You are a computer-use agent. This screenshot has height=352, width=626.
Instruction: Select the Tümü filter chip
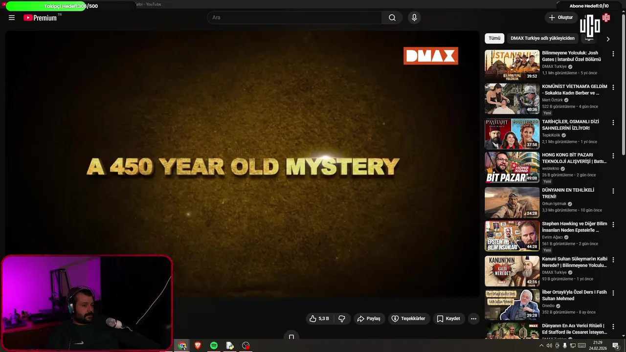[x=494, y=38]
